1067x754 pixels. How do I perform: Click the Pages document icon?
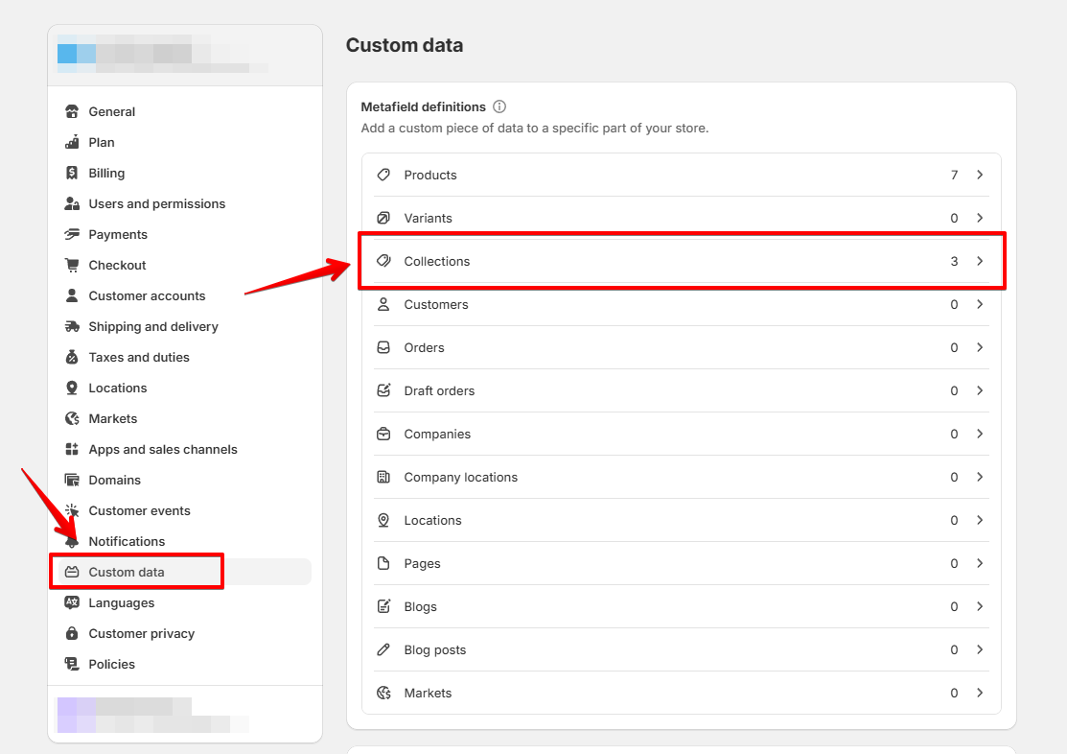coord(383,562)
